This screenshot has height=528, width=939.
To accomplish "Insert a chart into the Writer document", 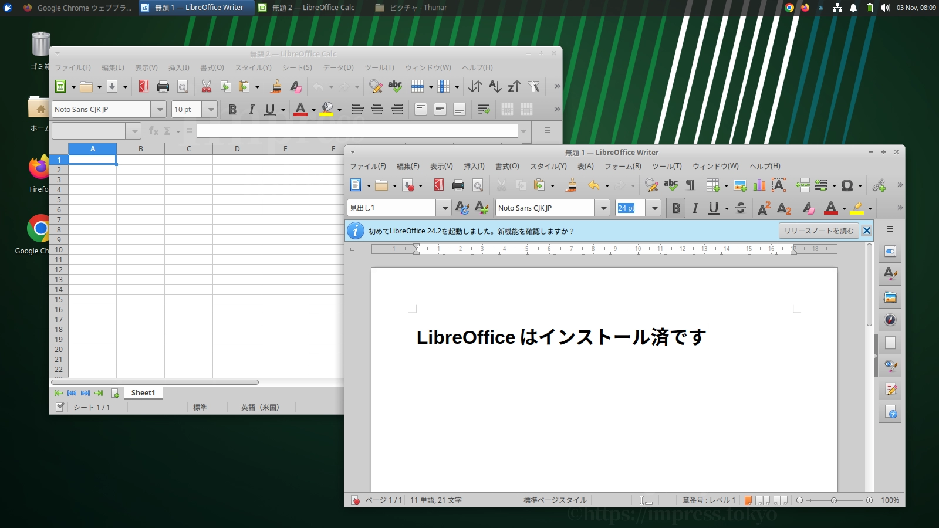I will point(759,185).
